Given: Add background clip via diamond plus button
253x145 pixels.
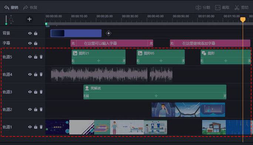Looking at the screenshot, I should click(x=109, y=33).
